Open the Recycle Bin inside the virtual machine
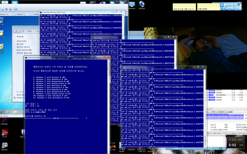This screenshot has width=247, height=154. pyautogui.click(x=1, y=21)
